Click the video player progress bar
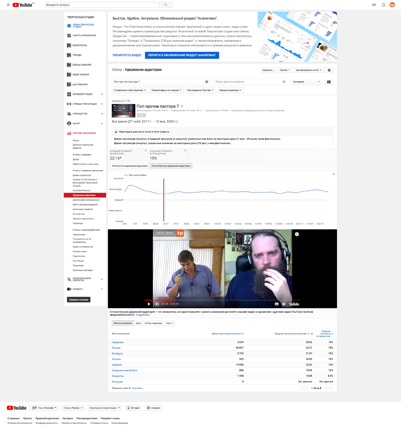This screenshot has height=430, width=401. point(222,300)
